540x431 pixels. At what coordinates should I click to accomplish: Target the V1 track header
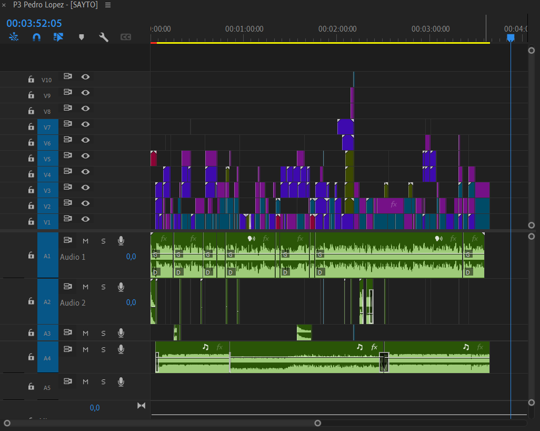(x=48, y=222)
